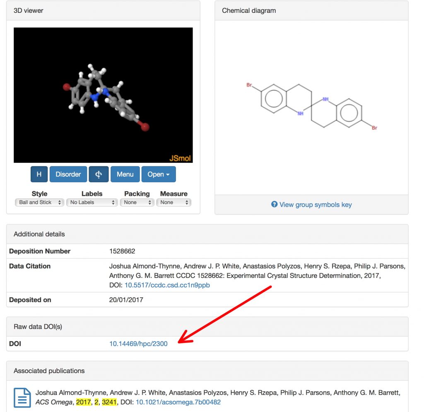This screenshot has height=412, width=424.
Task: Expand the Measure dropdown
Action: click(173, 202)
